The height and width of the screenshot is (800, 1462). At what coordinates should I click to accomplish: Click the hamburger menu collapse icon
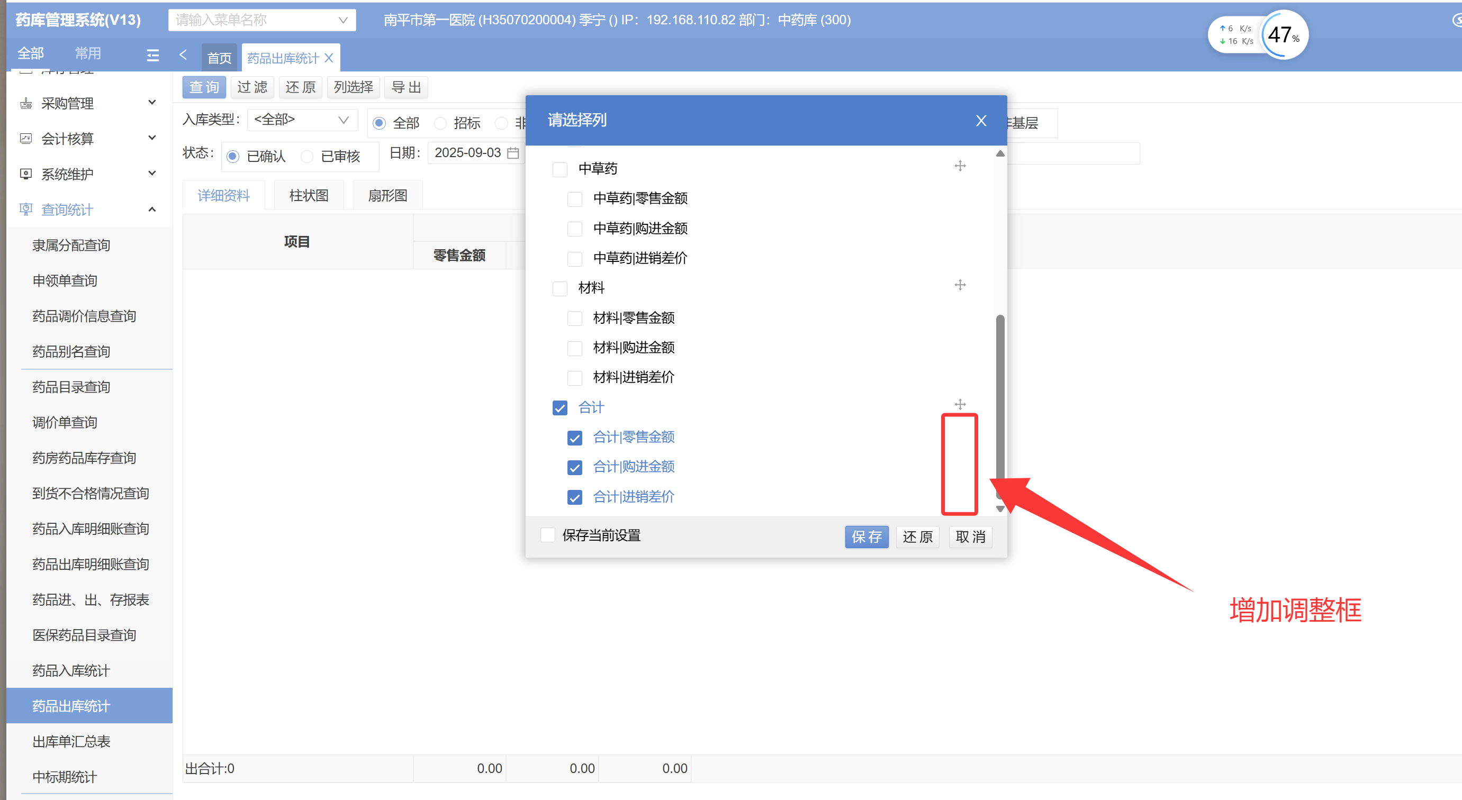point(152,55)
